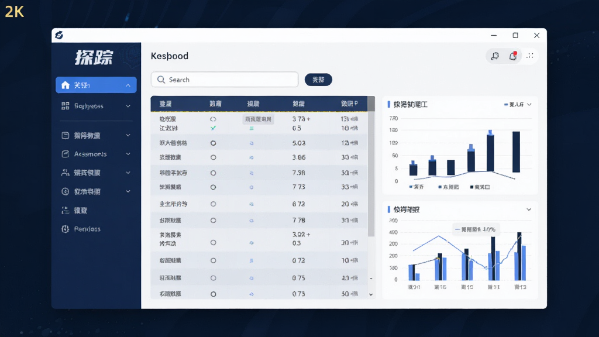Screen dimensions: 599x337
Task: Open the dots grid menu icon
Action: (530, 56)
